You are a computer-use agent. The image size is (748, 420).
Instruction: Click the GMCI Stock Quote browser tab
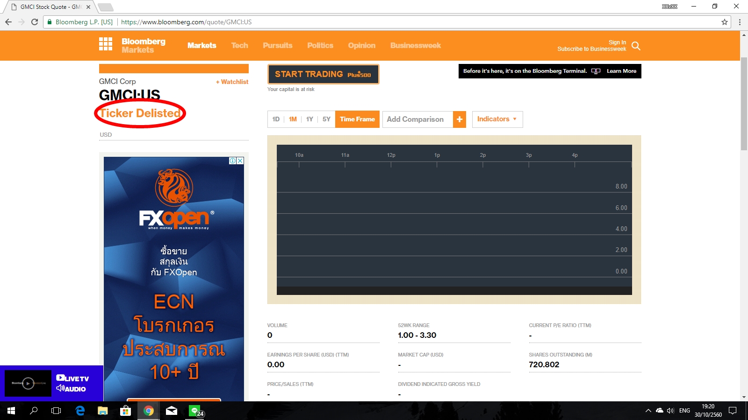pos(50,7)
